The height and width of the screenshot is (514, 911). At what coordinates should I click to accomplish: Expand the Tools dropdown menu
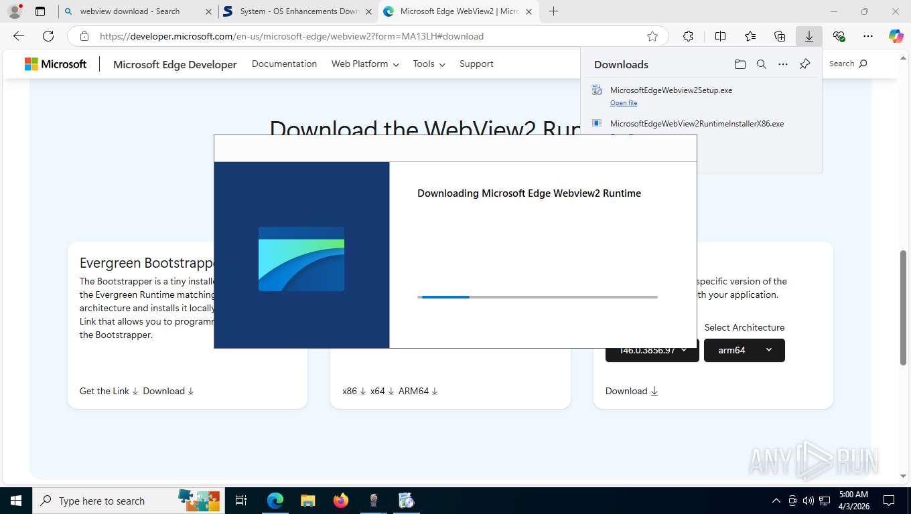429,64
